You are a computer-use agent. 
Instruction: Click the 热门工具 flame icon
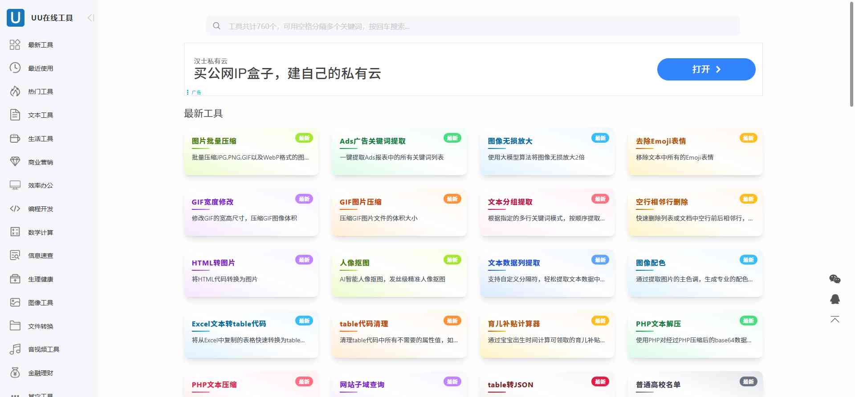pyautogui.click(x=15, y=92)
